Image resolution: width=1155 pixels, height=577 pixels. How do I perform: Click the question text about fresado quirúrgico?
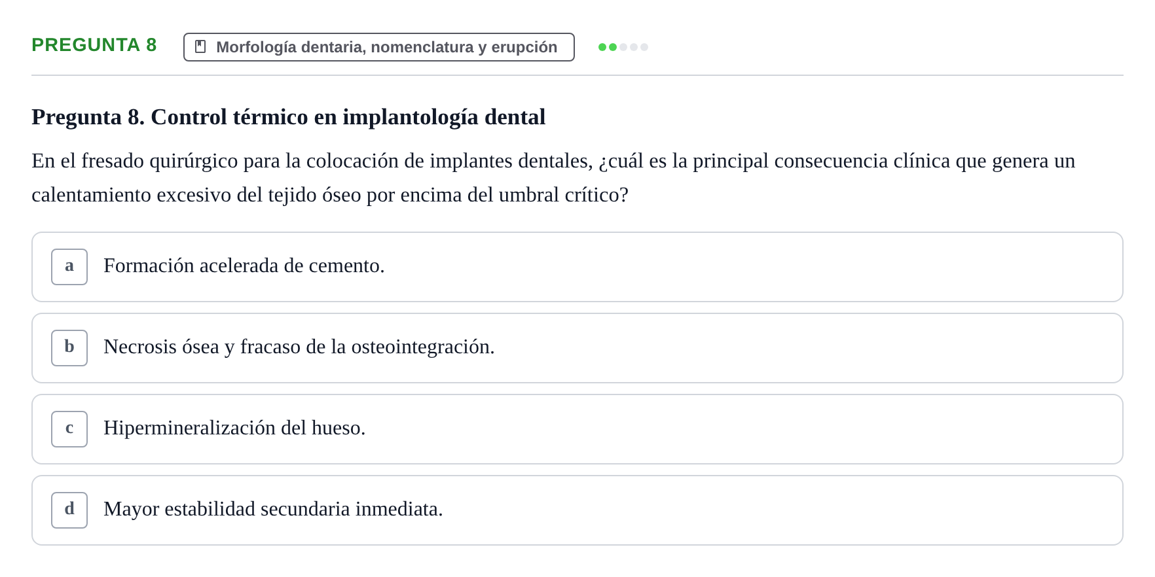click(553, 178)
